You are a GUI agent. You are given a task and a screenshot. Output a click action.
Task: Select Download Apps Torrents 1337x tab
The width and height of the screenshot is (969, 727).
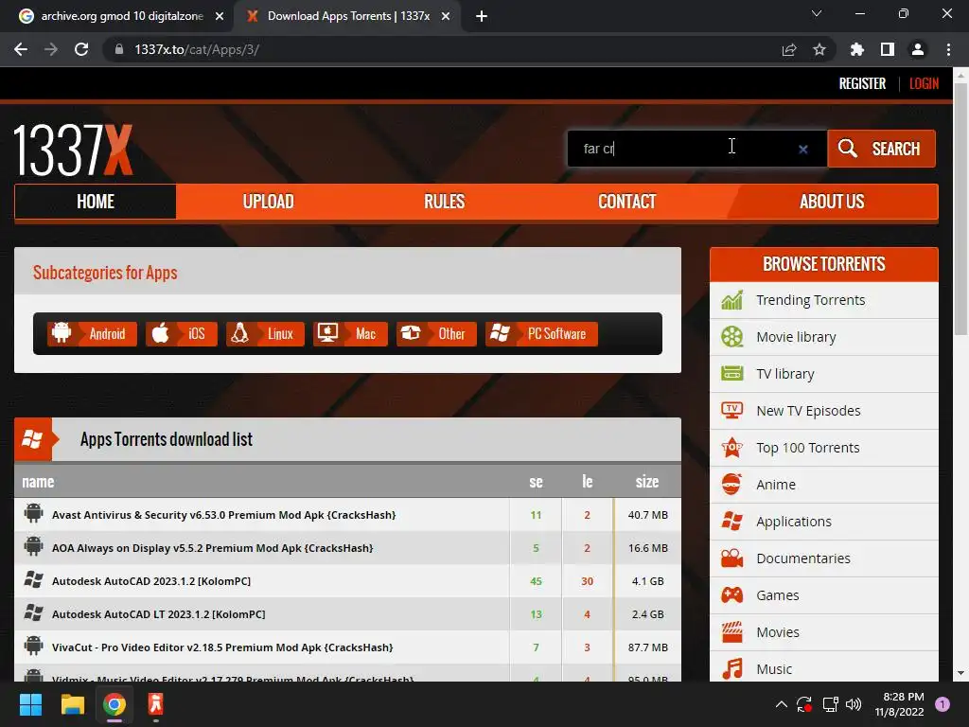pos(348,16)
